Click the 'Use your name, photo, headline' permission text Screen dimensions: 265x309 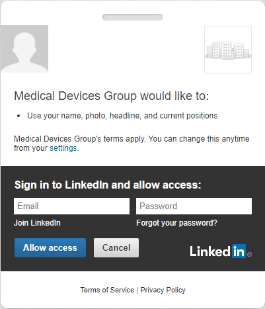[122, 116]
